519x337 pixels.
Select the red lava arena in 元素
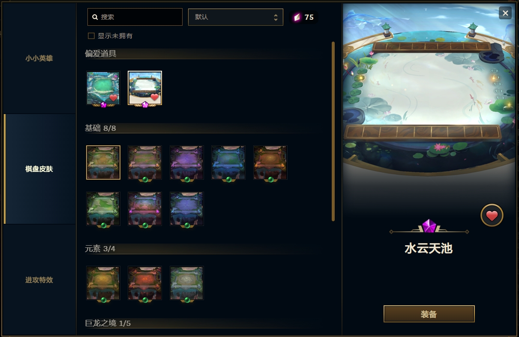[145, 283]
